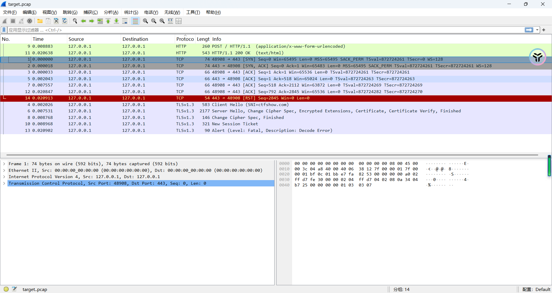Open the 视图(V) menu

(x=50, y=12)
